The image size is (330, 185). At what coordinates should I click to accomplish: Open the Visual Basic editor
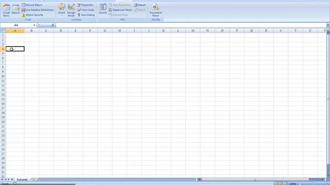6,10
